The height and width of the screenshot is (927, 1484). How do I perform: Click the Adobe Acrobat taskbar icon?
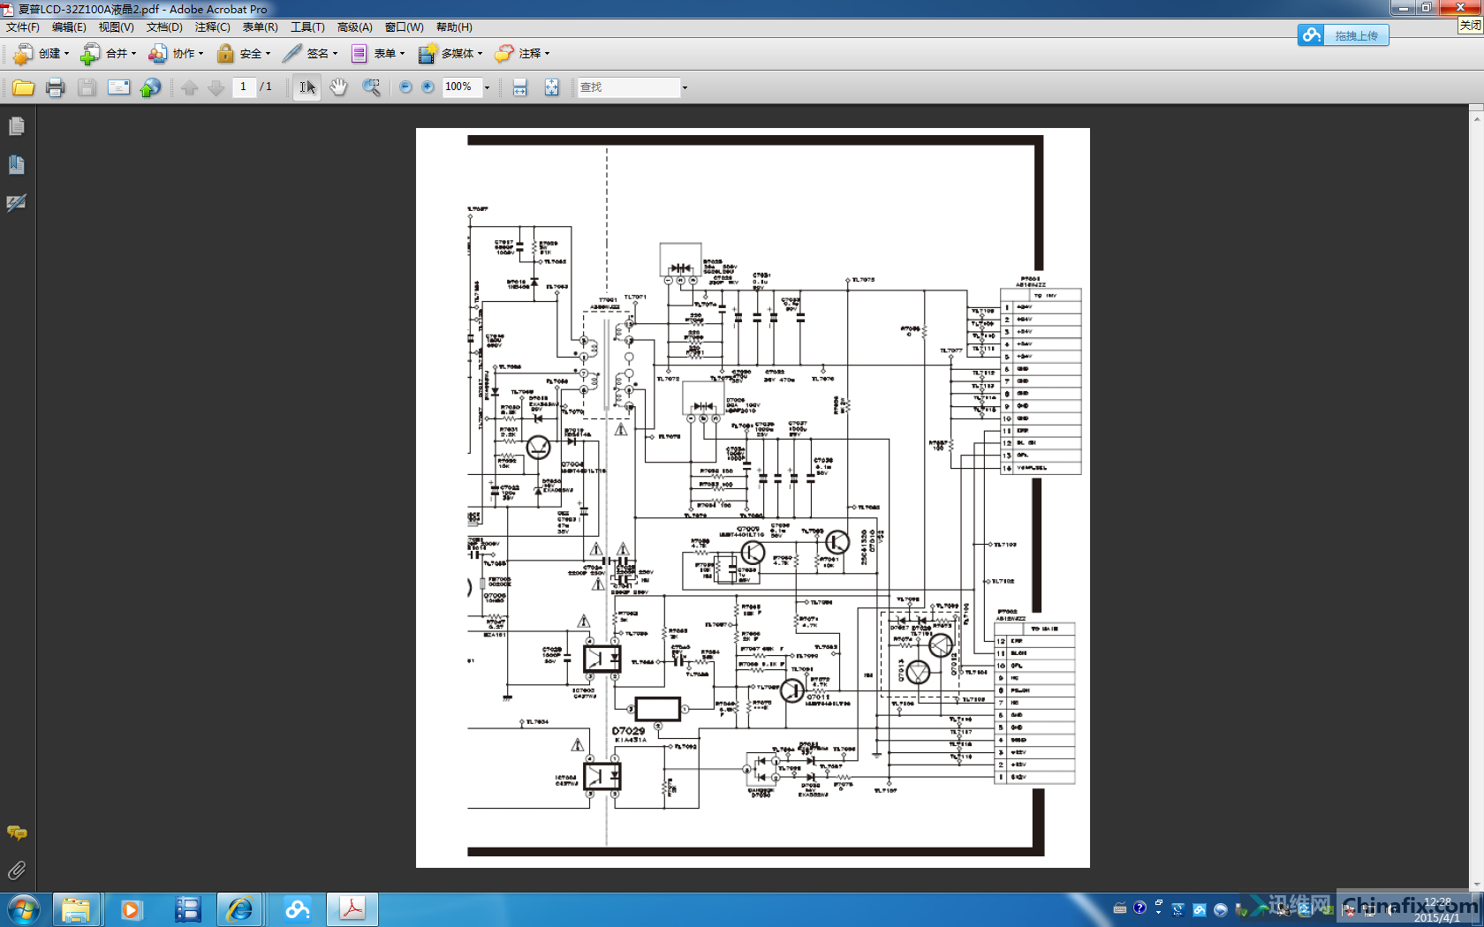coord(352,909)
